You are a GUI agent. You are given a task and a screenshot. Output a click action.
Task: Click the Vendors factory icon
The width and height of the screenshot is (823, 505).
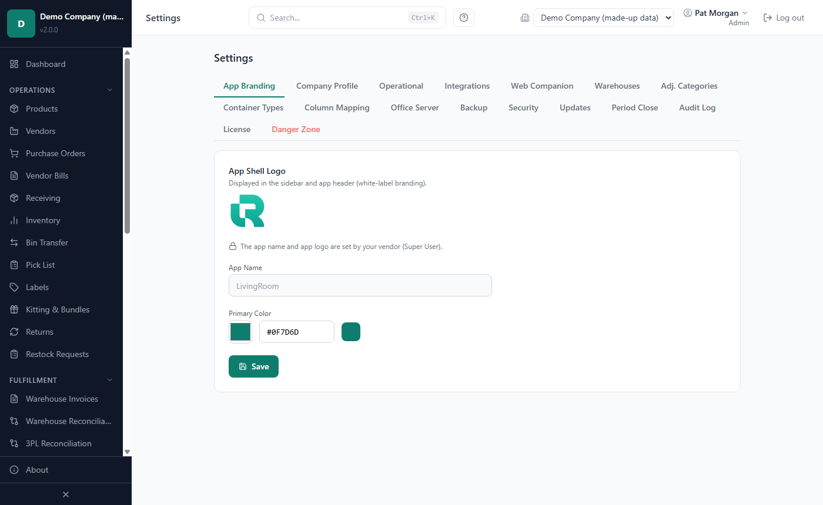(x=14, y=131)
